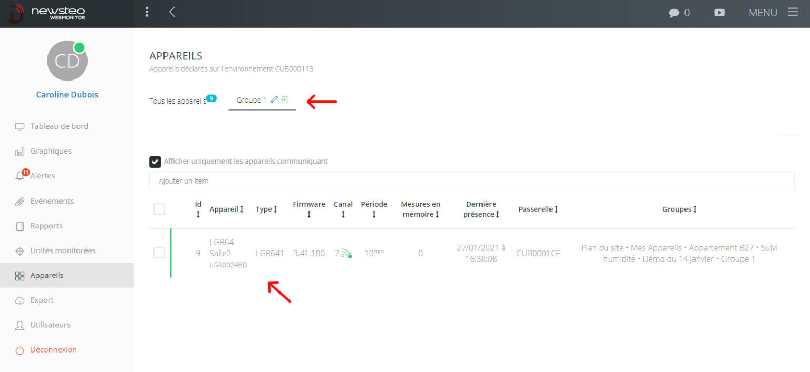
Task: Open the YouTube video icon
Action: [x=719, y=13]
